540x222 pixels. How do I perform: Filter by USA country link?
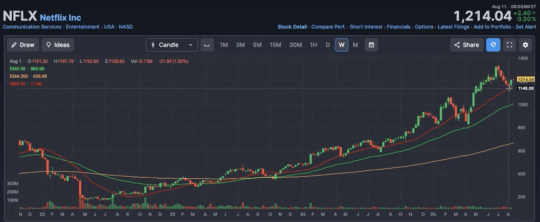point(109,27)
